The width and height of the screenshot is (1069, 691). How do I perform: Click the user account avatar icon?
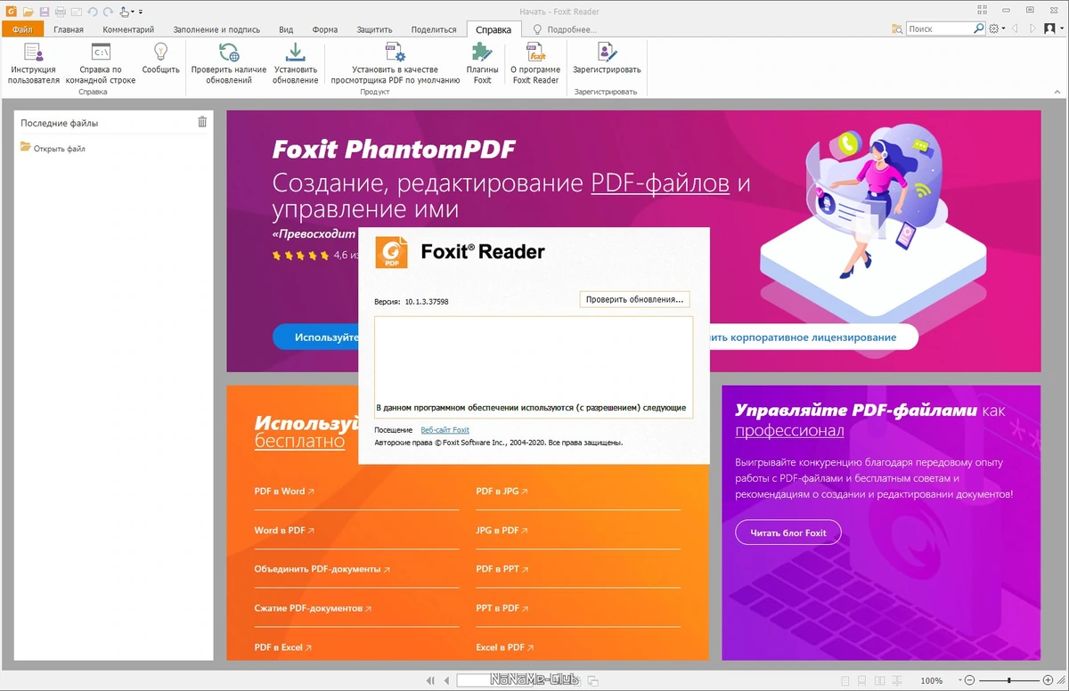click(1049, 28)
